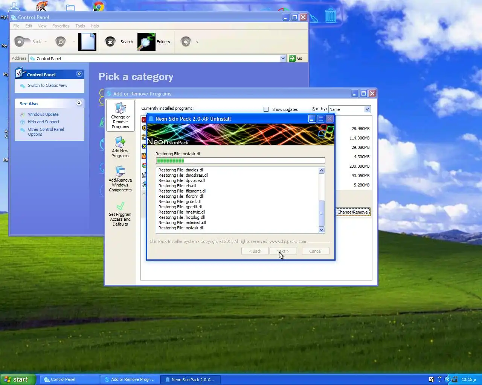Open the Tools menu

click(80, 26)
